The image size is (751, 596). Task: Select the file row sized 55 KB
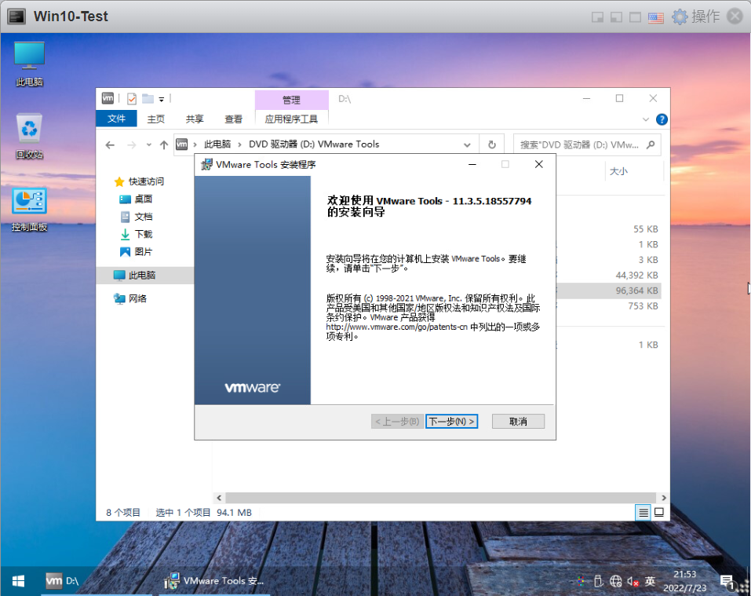click(608, 229)
